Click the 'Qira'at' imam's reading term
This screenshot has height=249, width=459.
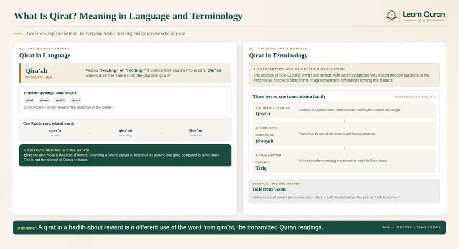(263, 114)
